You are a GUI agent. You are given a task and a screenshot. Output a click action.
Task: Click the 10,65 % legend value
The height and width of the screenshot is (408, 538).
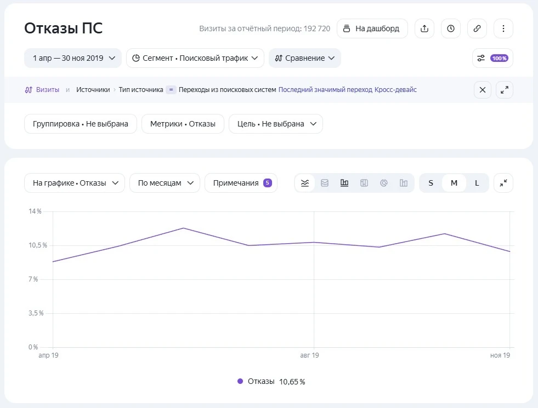point(292,382)
